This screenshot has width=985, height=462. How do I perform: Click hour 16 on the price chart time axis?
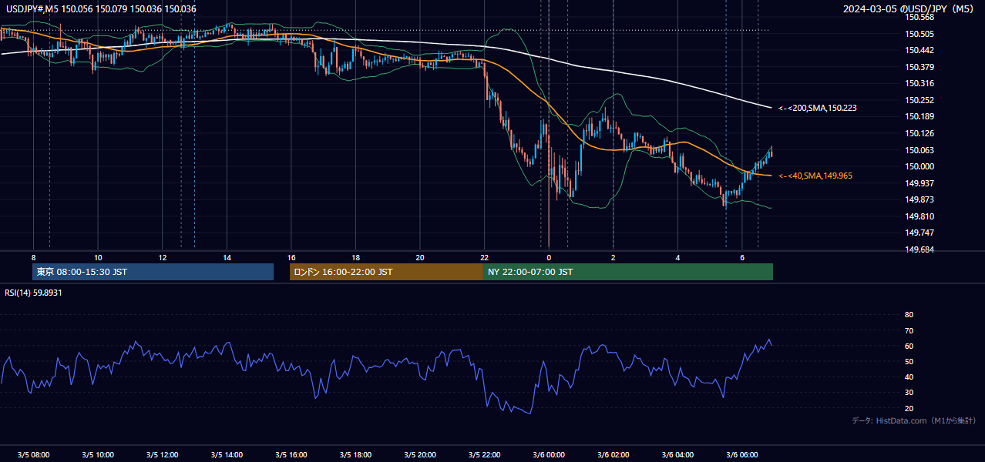click(291, 257)
